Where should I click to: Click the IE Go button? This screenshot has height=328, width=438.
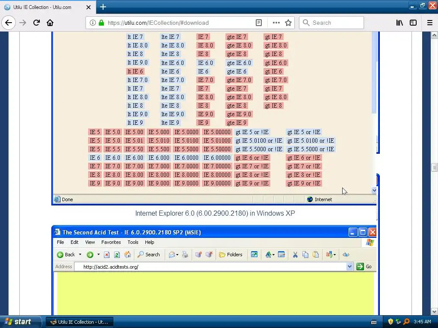point(364,266)
